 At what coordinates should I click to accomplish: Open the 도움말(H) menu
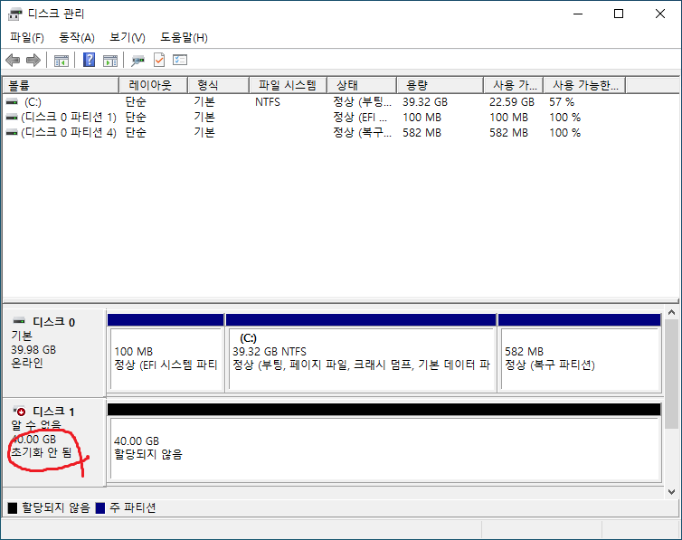(184, 37)
